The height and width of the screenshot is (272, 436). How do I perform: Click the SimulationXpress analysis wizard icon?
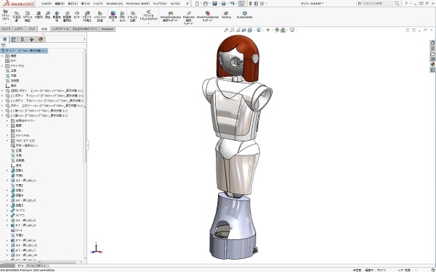pyautogui.click(x=171, y=17)
